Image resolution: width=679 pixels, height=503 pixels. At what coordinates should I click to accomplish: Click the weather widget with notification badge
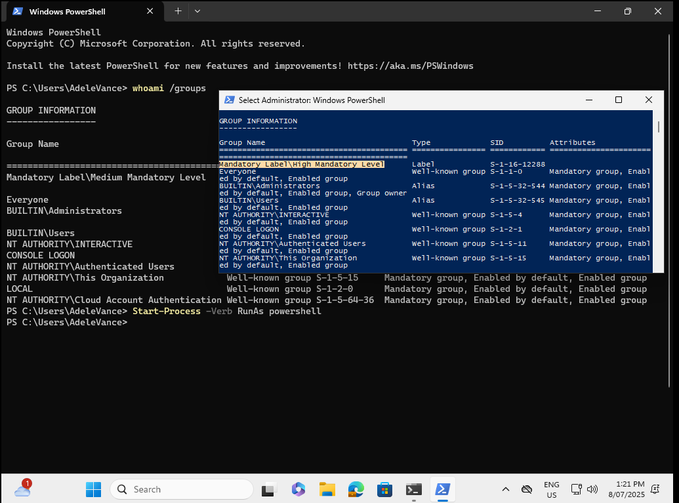(22, 489)
